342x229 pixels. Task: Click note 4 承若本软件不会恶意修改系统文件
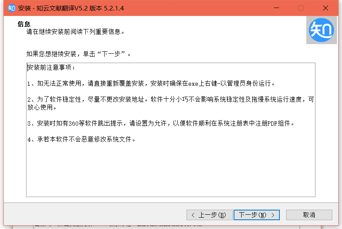(82, 140)
